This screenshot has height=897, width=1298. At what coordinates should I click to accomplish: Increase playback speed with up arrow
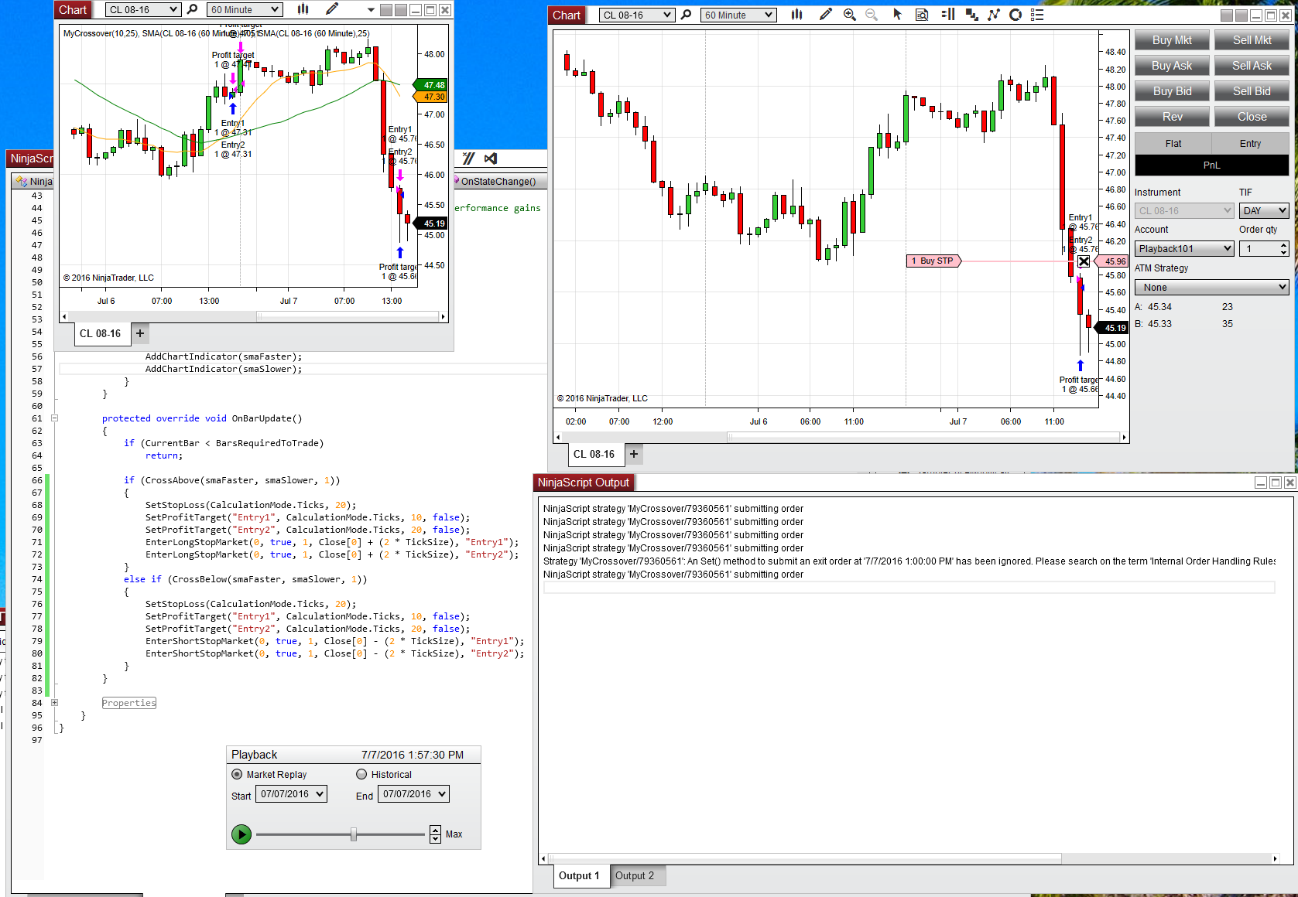tap(435, 830)
